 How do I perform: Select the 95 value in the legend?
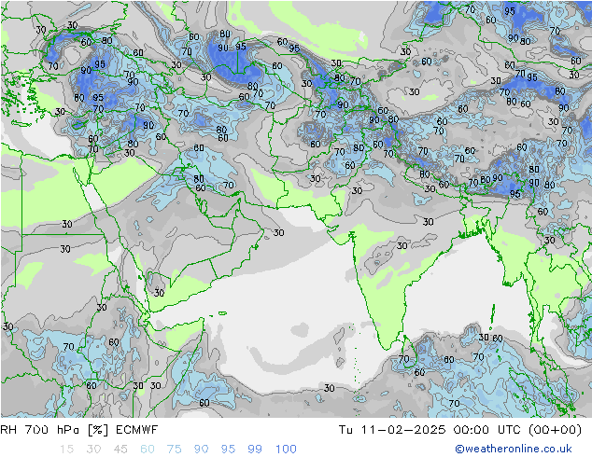coord(228,450)
